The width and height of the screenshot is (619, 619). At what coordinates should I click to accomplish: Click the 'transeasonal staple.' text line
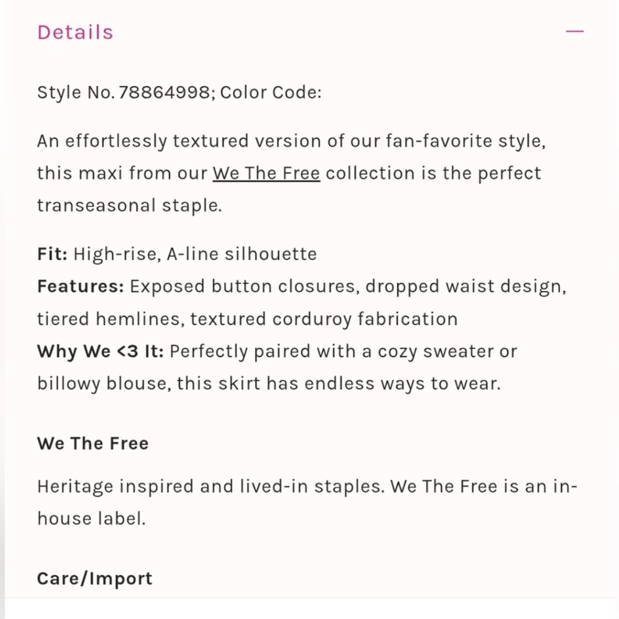pos(129,206)
